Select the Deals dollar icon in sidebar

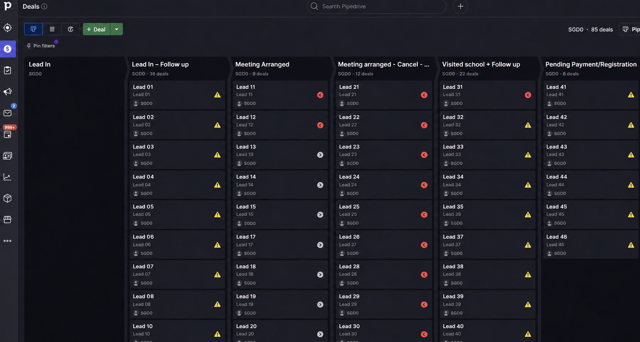(8, 49)
